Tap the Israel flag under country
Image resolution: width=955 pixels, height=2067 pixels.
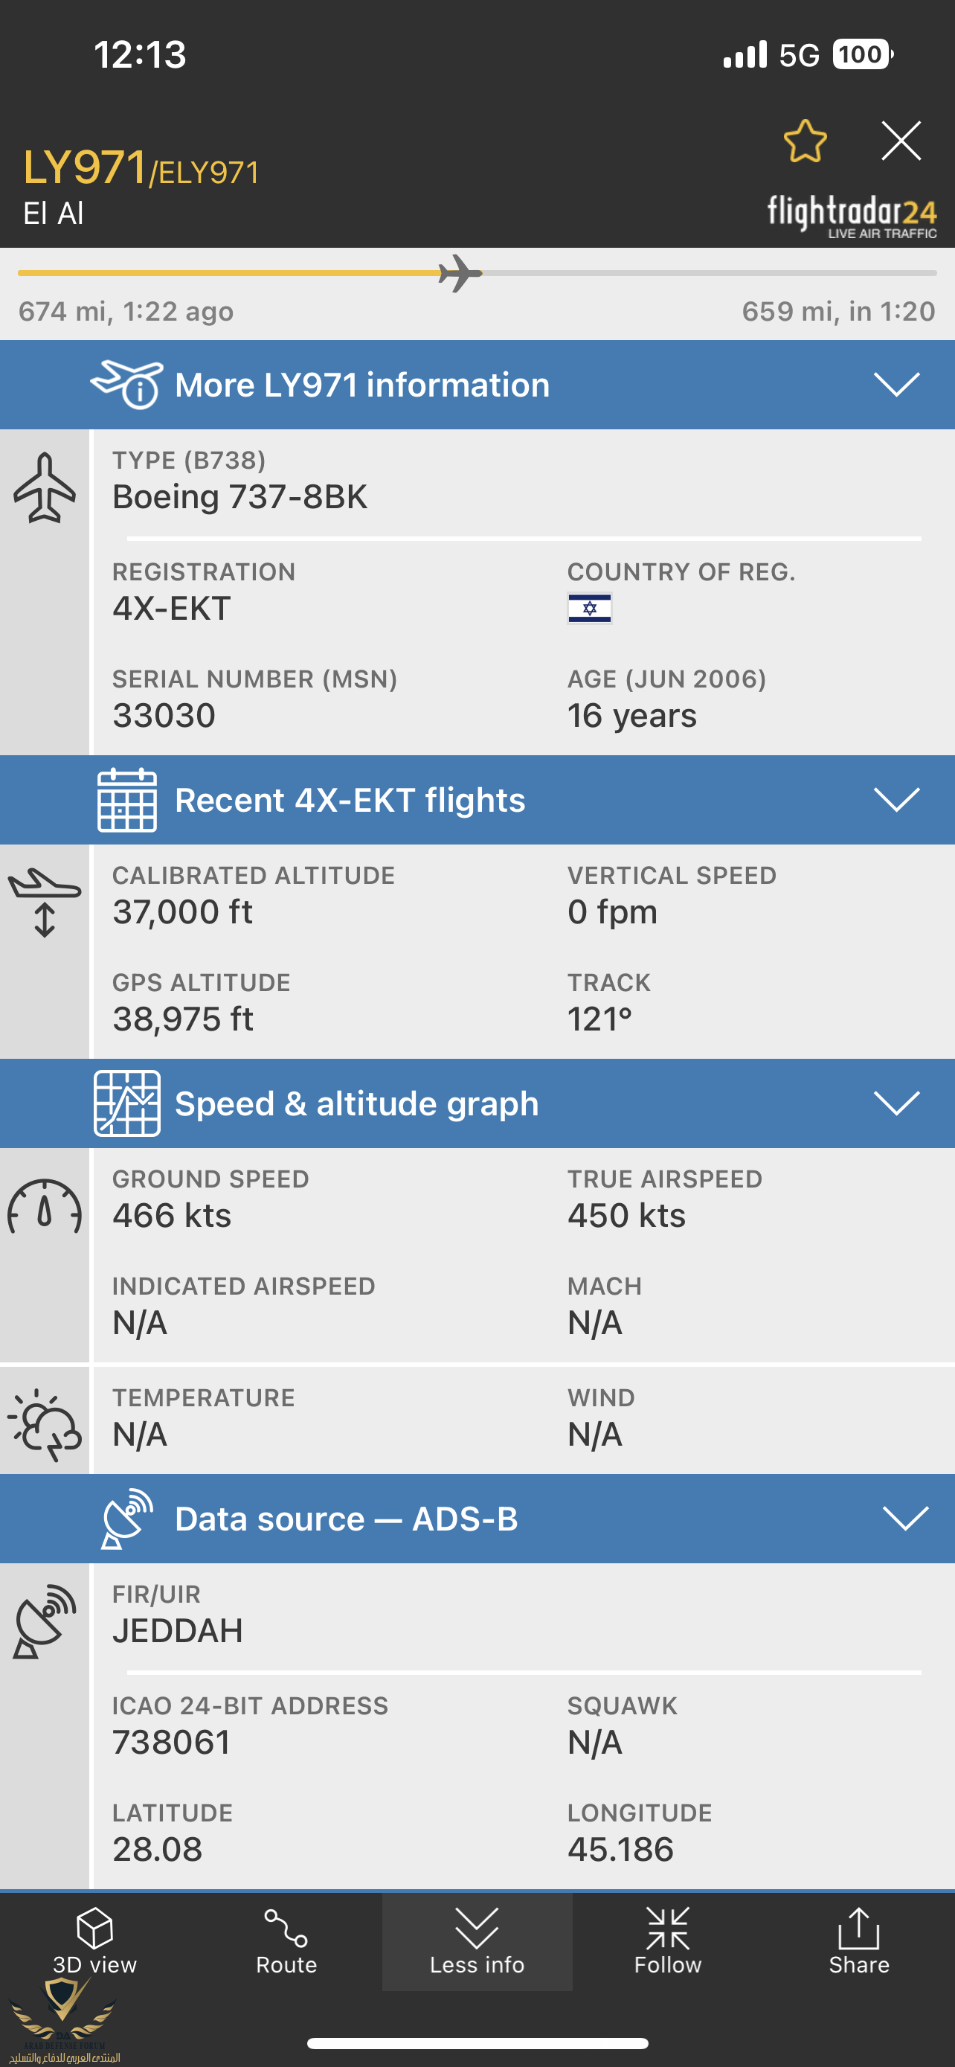(x=589, y=608)
